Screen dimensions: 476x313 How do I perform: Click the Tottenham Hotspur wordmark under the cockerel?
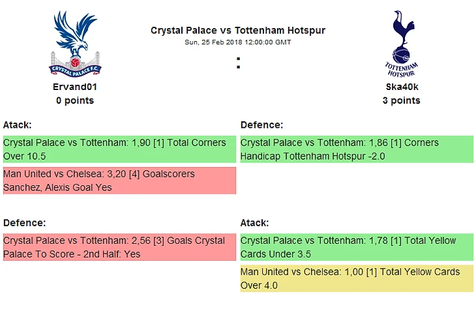(x=401, y=69)
